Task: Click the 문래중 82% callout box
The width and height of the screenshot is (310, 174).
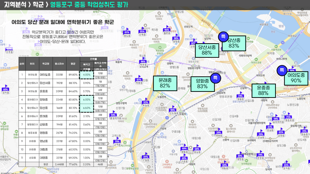Action: click(165, 83)
